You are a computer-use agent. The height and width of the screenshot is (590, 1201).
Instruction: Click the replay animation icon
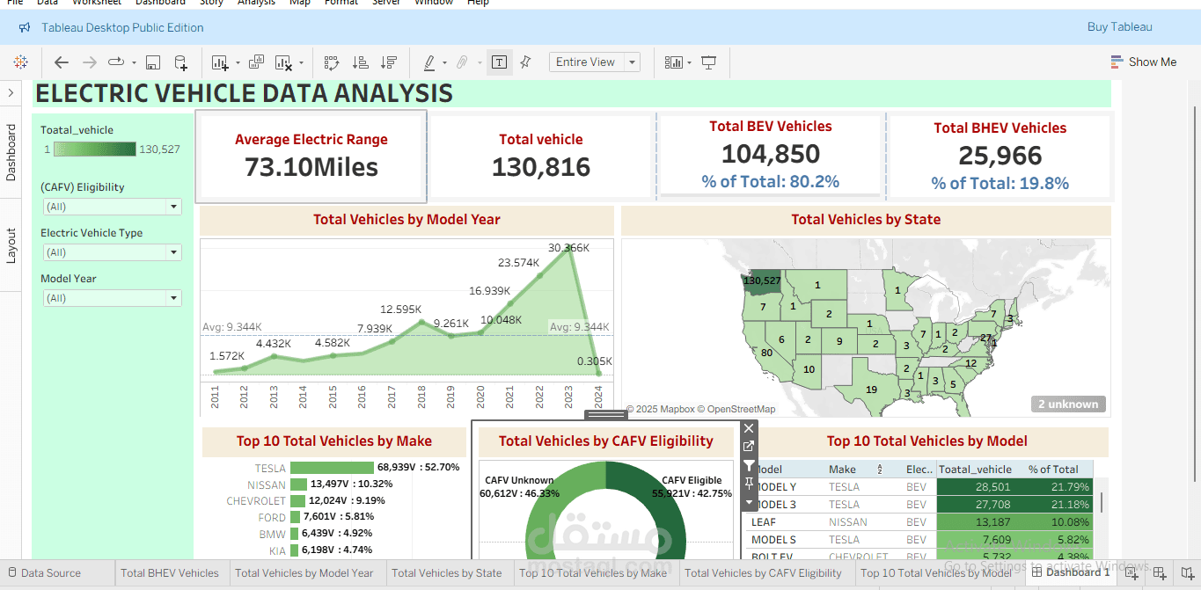[116, 62]
